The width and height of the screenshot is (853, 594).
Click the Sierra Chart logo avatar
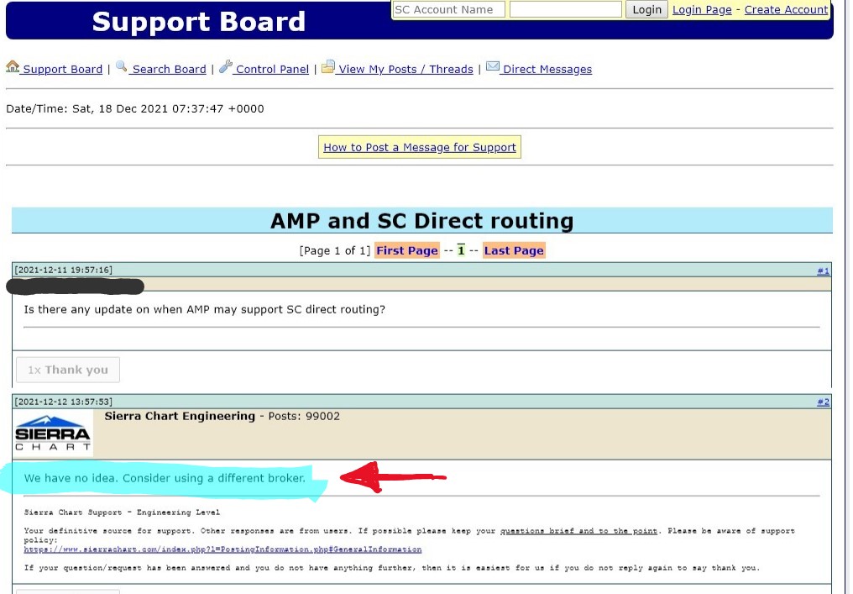(x=54, y=434)
